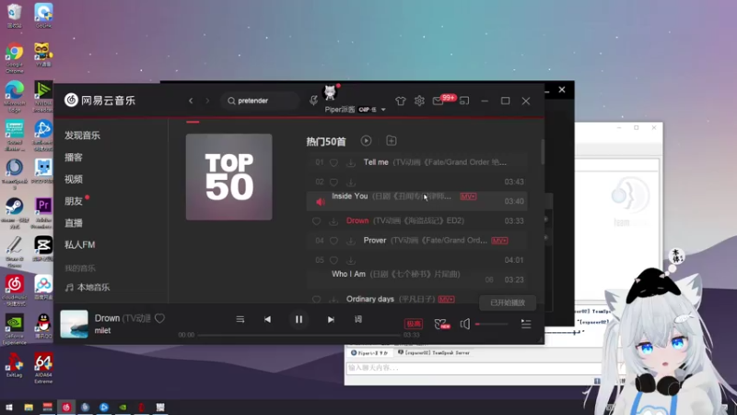Screen dimensions: 737x415
Task: Open settings gear in music player header
Action: [x=419, y=101]
